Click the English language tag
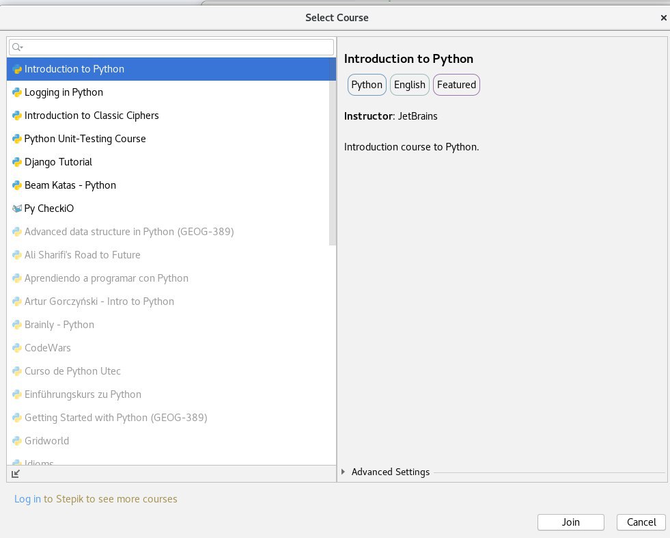670x538 pixels. [x=410, y=85]
